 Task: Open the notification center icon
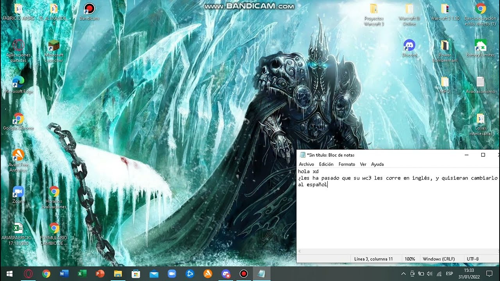pos(489,274)
